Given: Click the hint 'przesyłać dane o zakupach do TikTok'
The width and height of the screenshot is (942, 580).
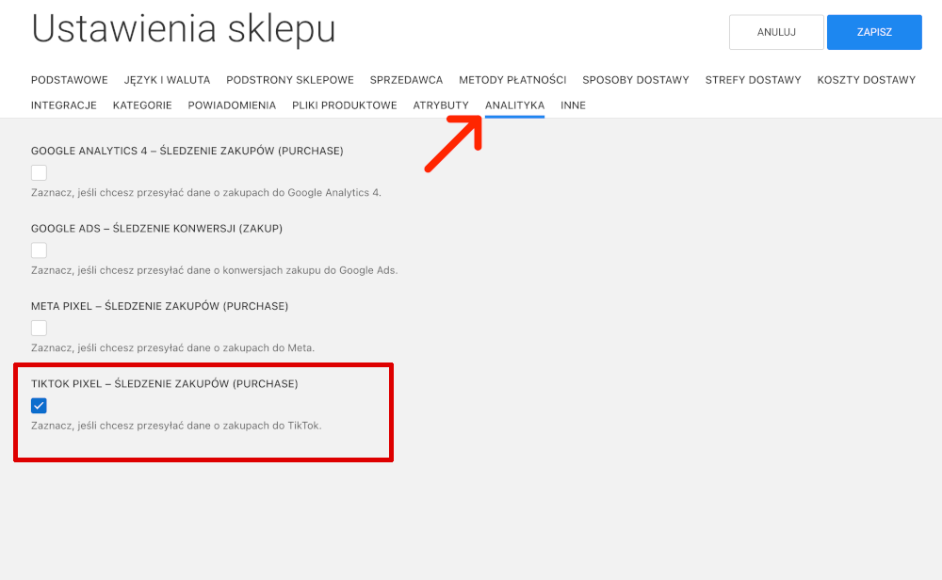Looking at the screenshot, I should coord(228,426).
